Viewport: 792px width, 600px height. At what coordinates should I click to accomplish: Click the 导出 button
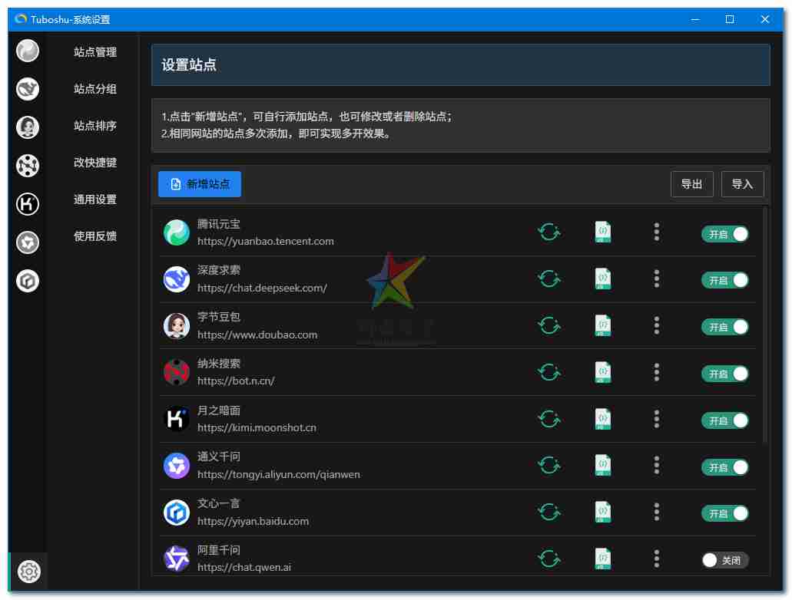691,184
